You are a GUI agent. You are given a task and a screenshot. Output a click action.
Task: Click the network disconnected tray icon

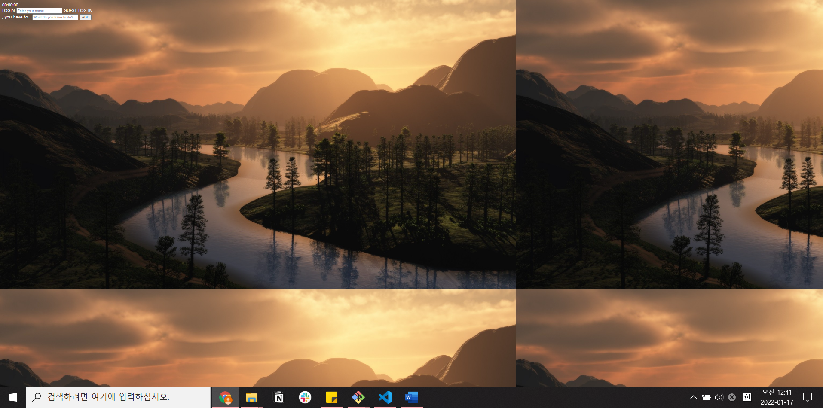(x=732, y=397)
